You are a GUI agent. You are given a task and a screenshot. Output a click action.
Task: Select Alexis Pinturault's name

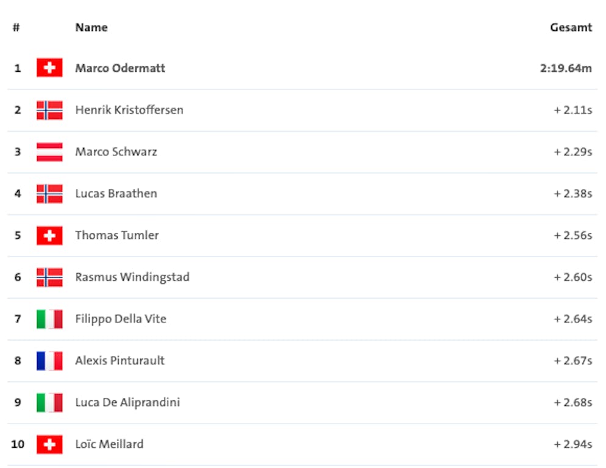[x=120, y=361]
